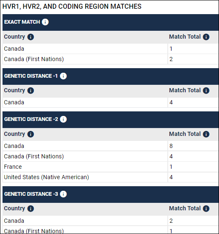Select the GENETIC DISTANCE -2 header bar

111,120
